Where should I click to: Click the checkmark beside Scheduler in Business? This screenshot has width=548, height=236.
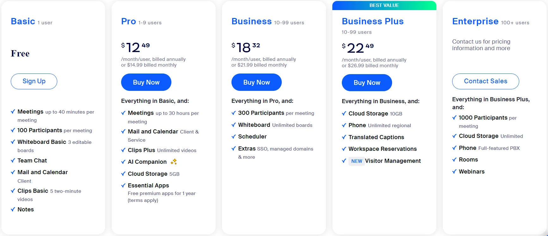(x=234, y=137)
